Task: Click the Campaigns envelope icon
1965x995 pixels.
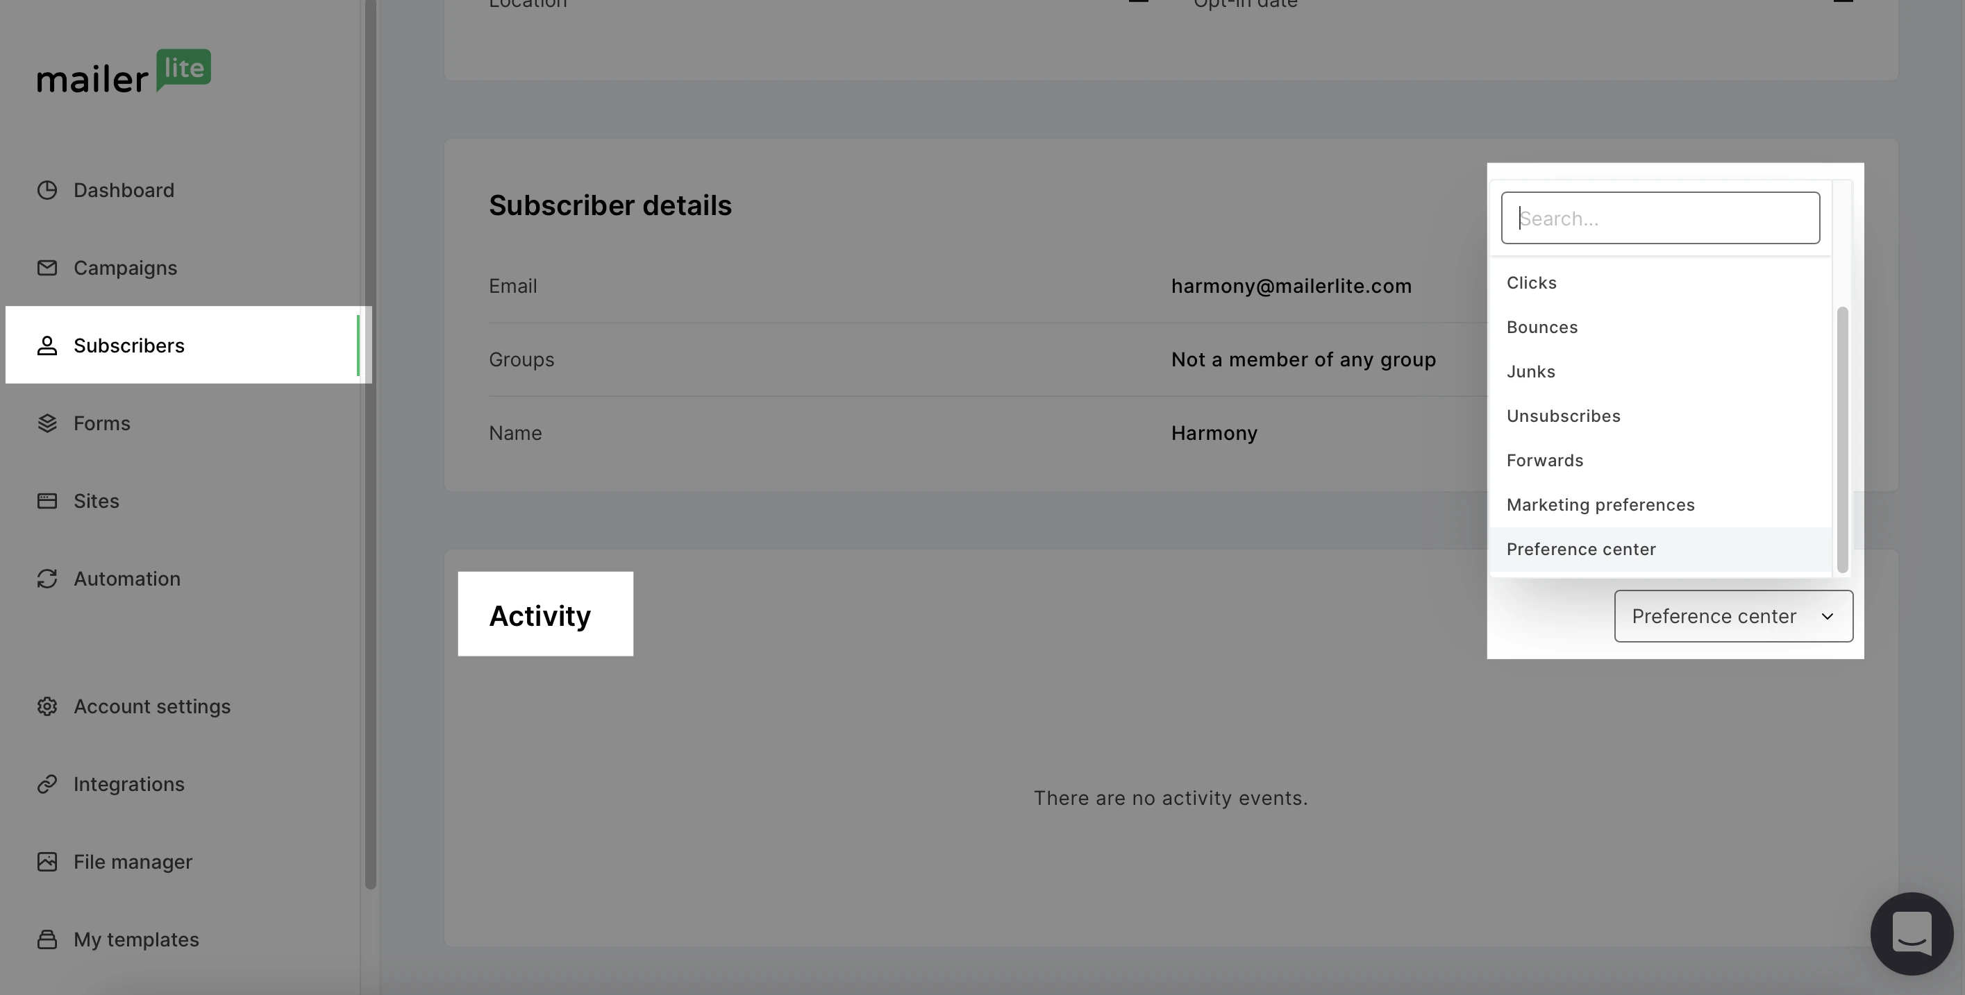Action: click(47, 268)
